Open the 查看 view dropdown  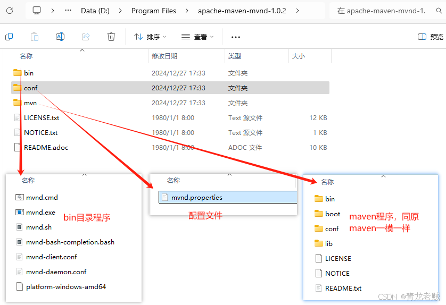coord(197,37)
